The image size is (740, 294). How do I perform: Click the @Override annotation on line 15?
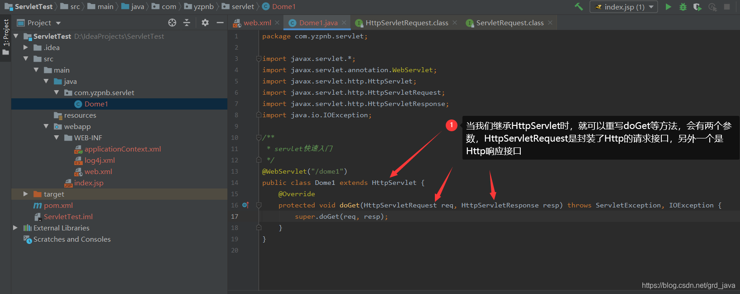click(x=297, y=194)
